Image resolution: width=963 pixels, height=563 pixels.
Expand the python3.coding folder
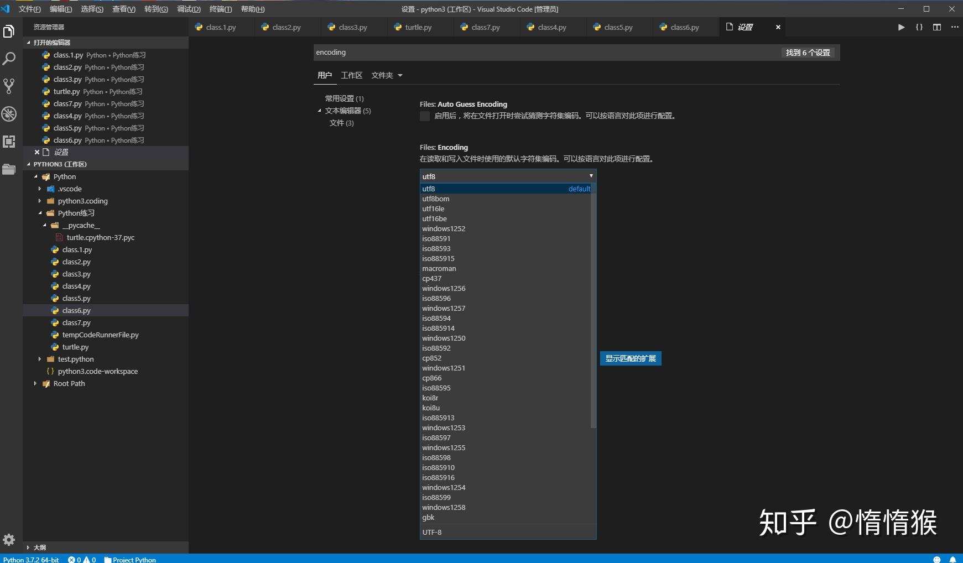(x=40, y=201)
